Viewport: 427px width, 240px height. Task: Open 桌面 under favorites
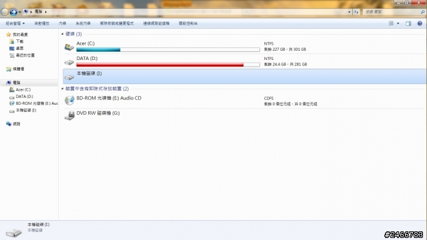[x=19, y=48]
